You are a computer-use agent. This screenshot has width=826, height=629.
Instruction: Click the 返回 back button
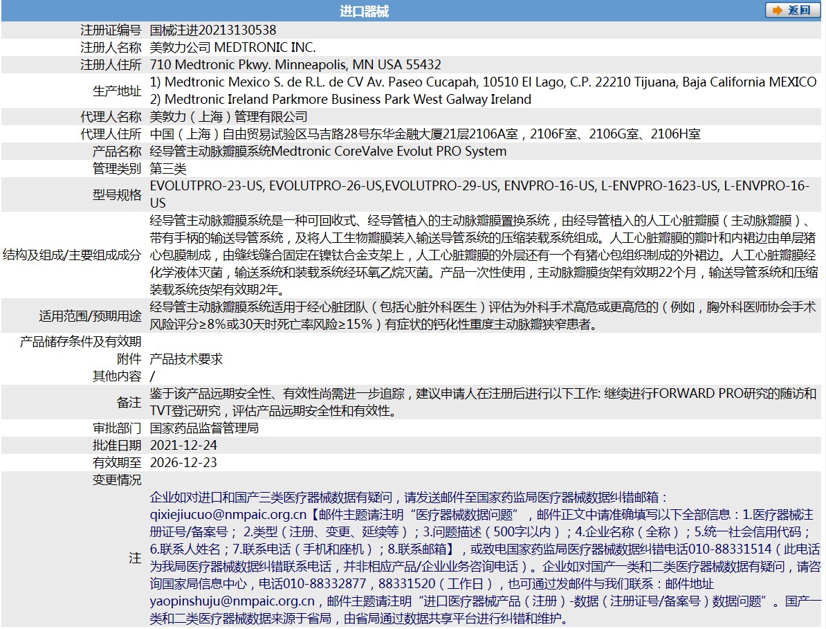pyautogui.click(x=792, y=10)
